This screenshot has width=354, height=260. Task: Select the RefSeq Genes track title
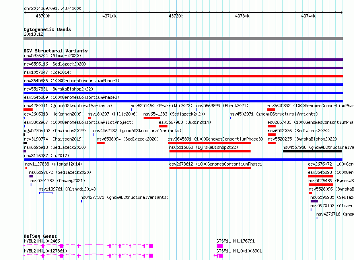click(x=40, y=236)
